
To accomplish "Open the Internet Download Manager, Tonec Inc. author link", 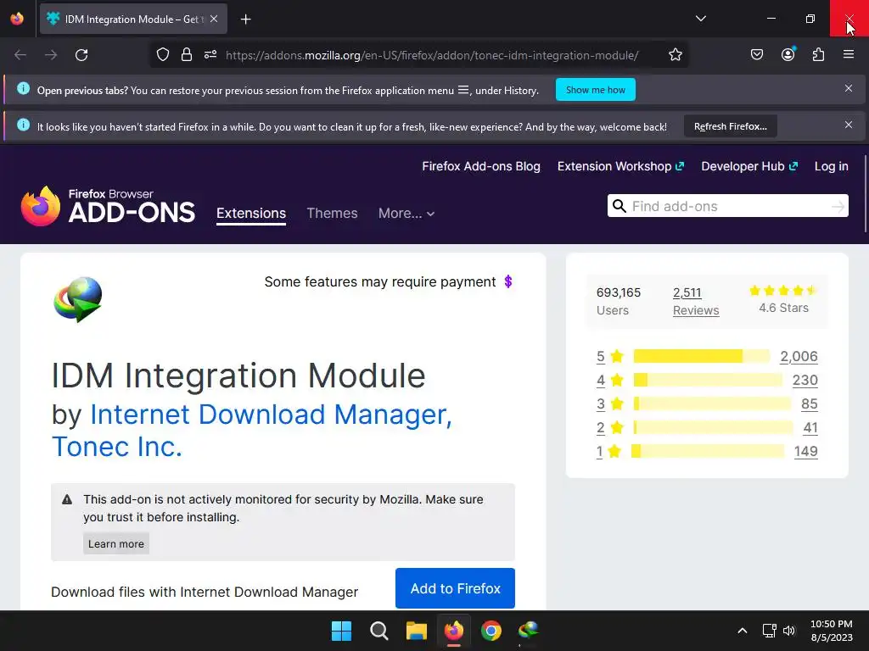I will pyautogui.click(x=251, y=431).
